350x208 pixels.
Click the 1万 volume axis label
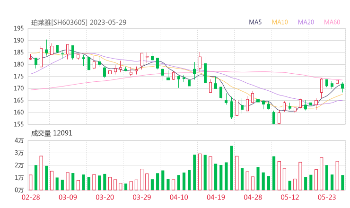pos(19,178)
